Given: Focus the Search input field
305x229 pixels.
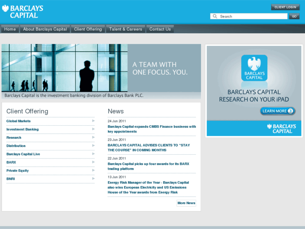Looking at the screenshot, I should coord(249,16).
